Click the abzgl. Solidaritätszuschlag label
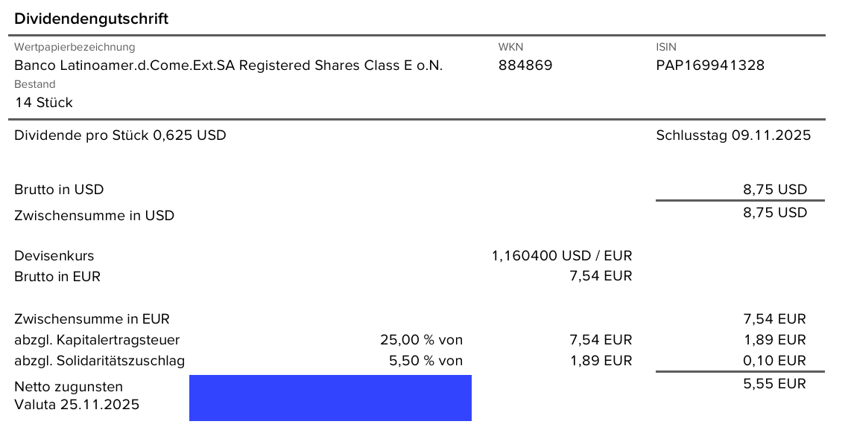 [99, 361]
